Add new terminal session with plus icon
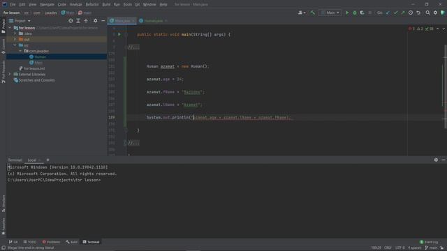Screen dimensions: 447x251 tap(48, 160)
